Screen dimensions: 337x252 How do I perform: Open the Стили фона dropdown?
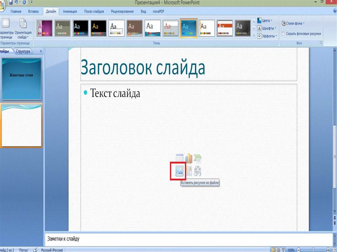pos(293,23)
